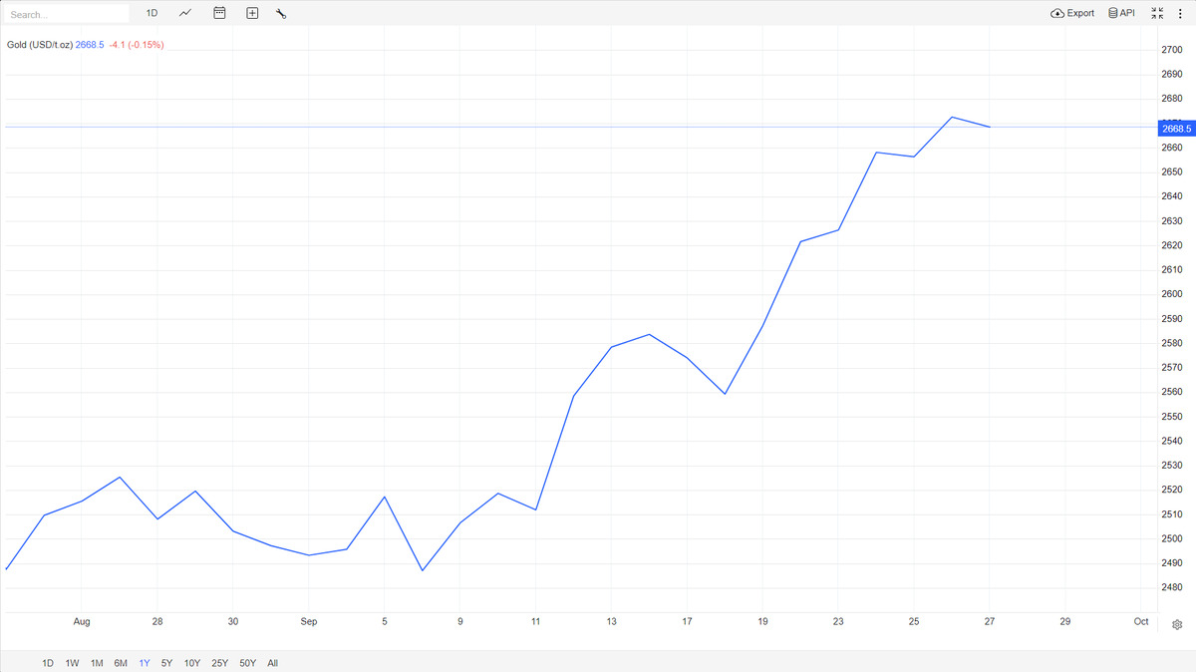Open the calendar date range picker

pyautogui.click(x=219, y=13)
